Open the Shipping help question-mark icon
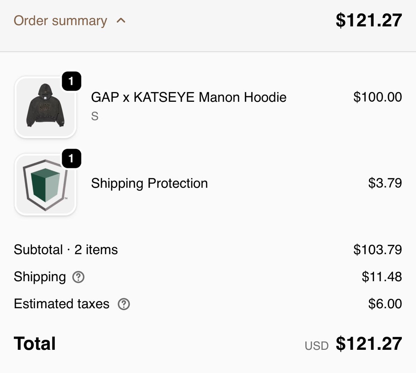 pos(78,277)
